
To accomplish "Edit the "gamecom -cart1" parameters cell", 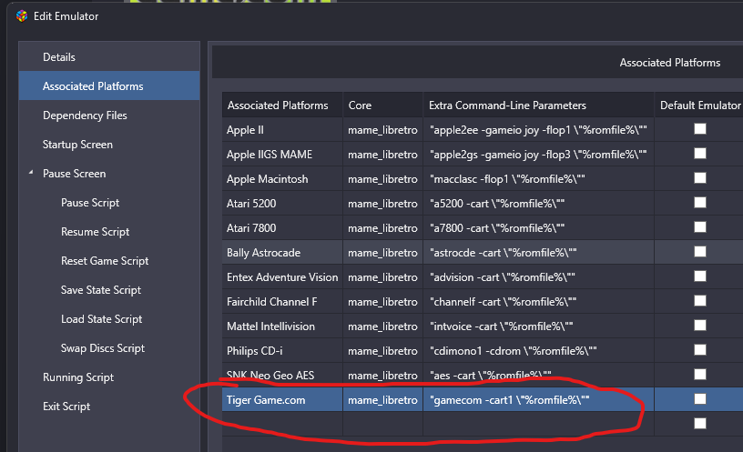I will point(538,400).
